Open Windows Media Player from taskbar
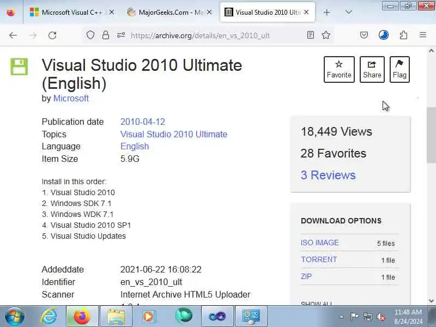This screenshot has height=327, width=436. (x=149, y=316)
